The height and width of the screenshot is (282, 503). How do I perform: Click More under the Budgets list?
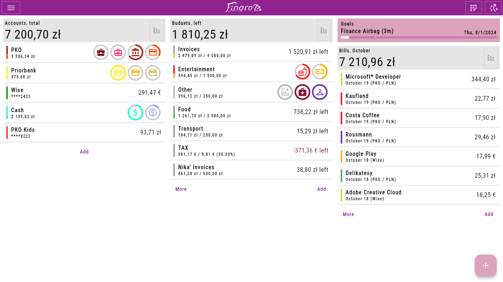click(181, 189)
